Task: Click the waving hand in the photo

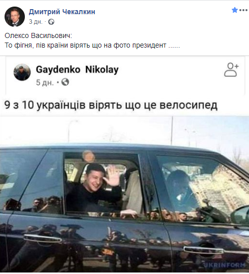Action: 112,176
